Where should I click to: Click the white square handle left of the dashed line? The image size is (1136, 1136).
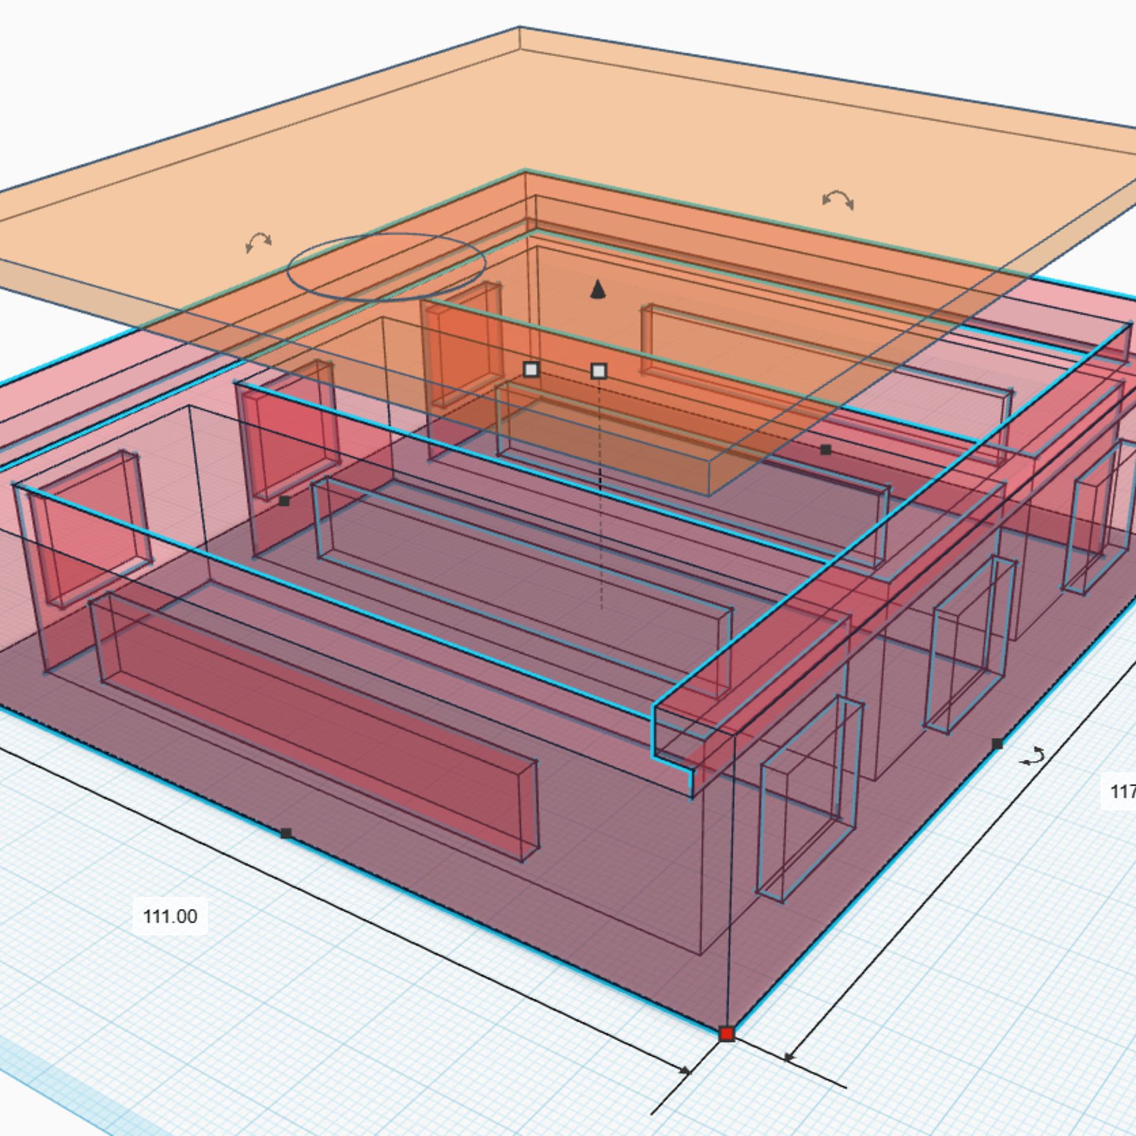click(531, 370)
